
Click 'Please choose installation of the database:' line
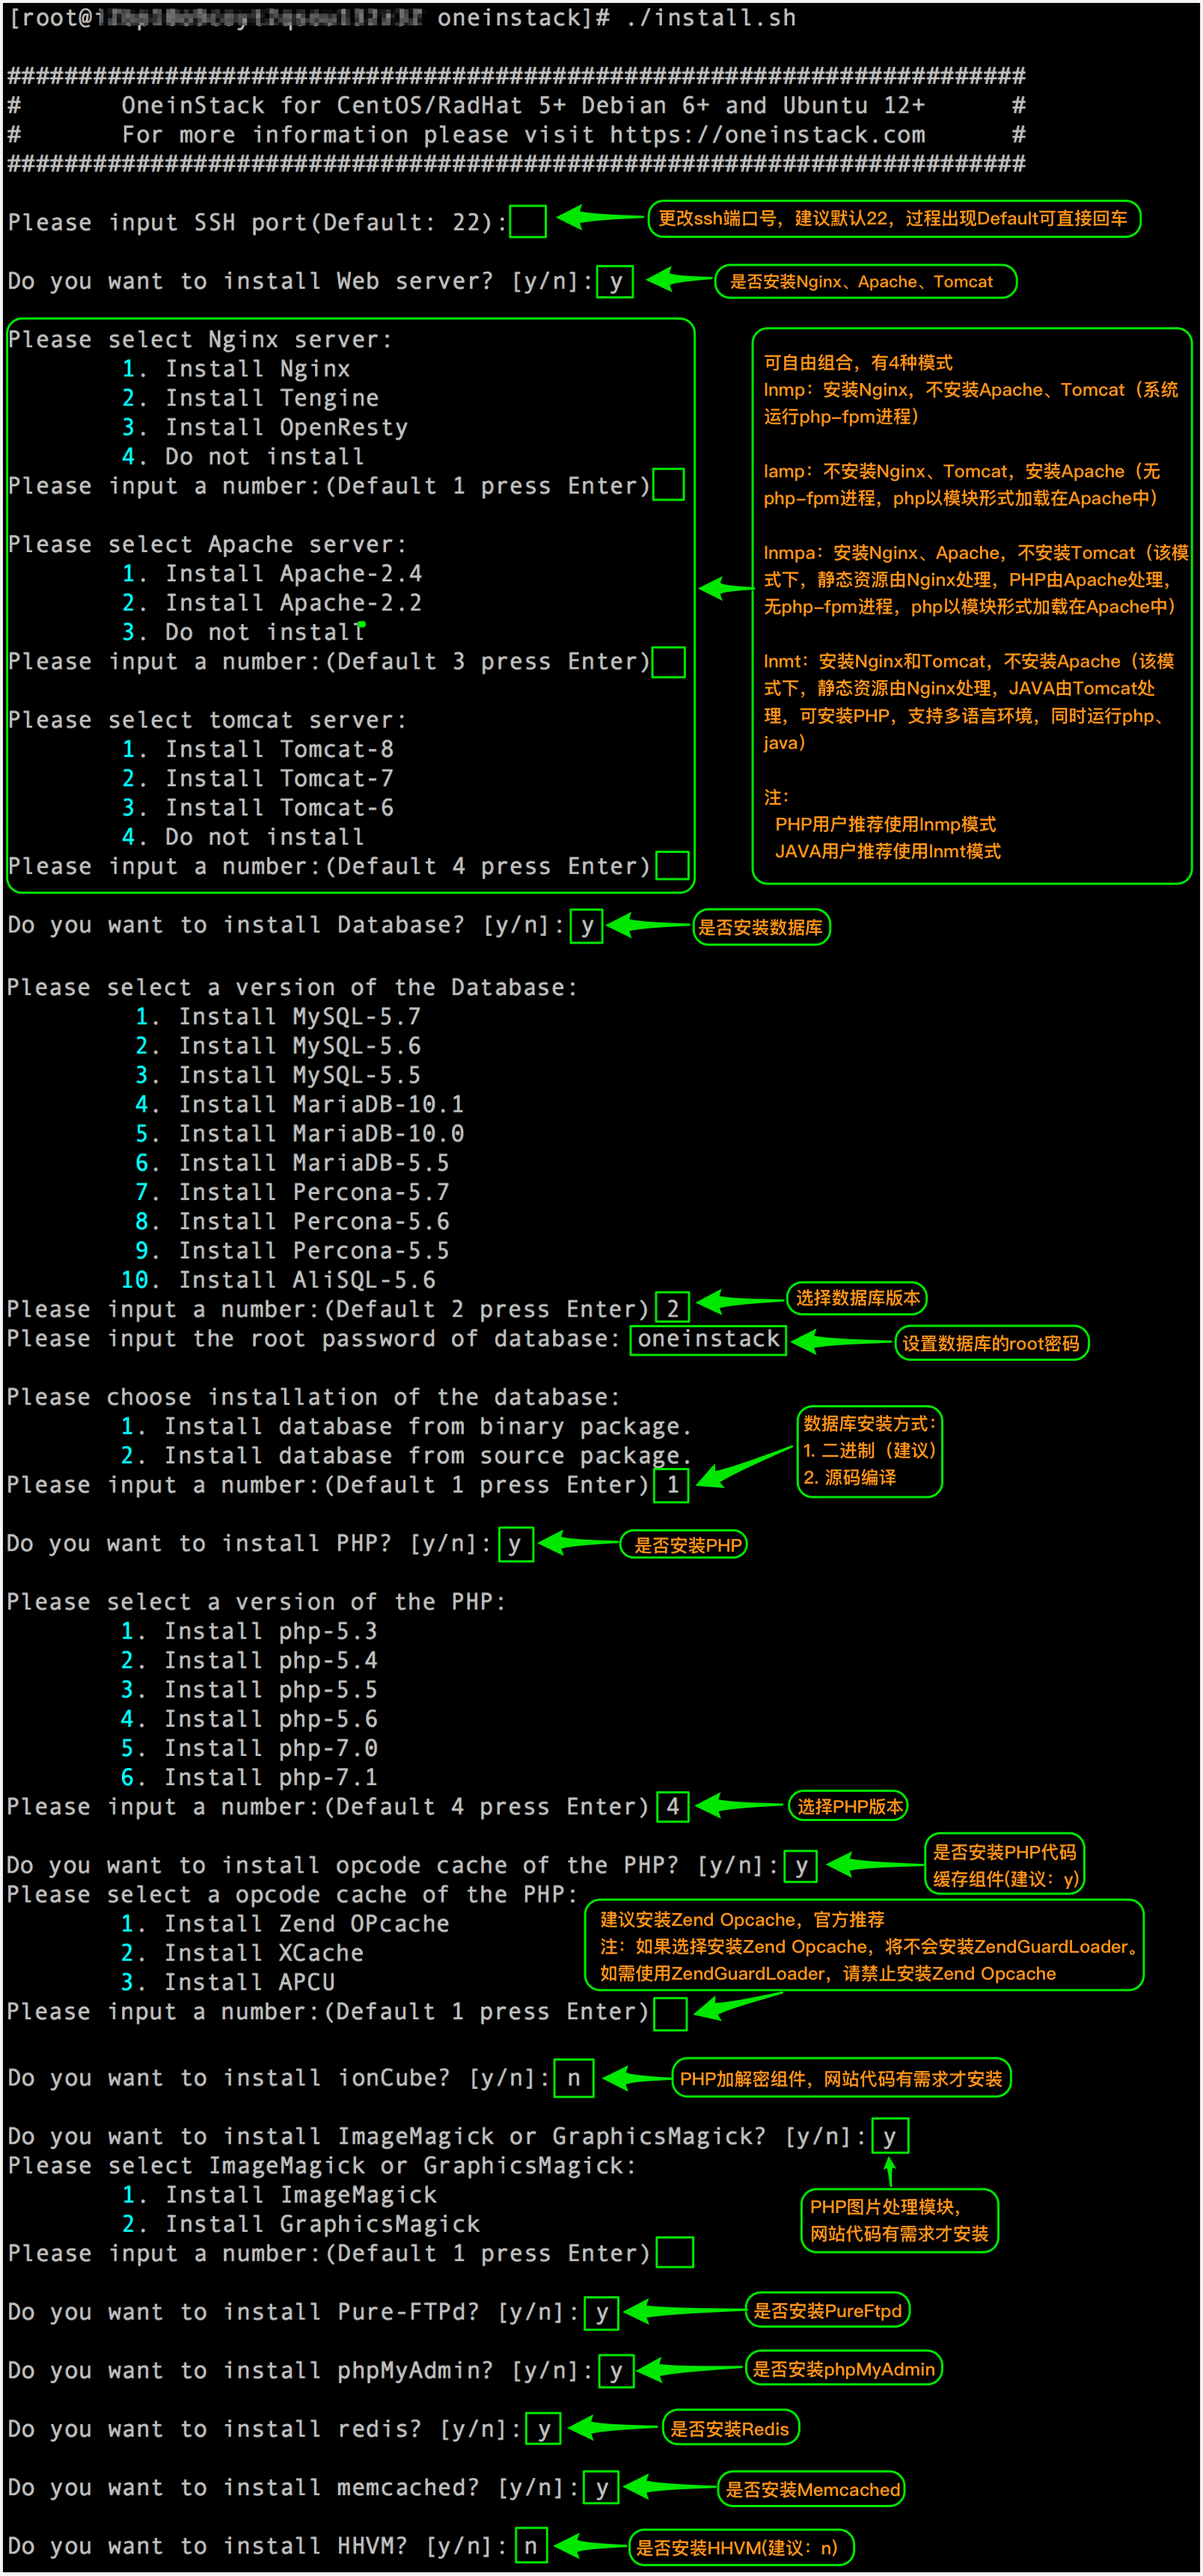click(x=314, y=1397)
